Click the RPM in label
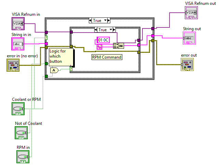This screenshot has height=166, width=220. pyautogui.click(x=23, y=147)
